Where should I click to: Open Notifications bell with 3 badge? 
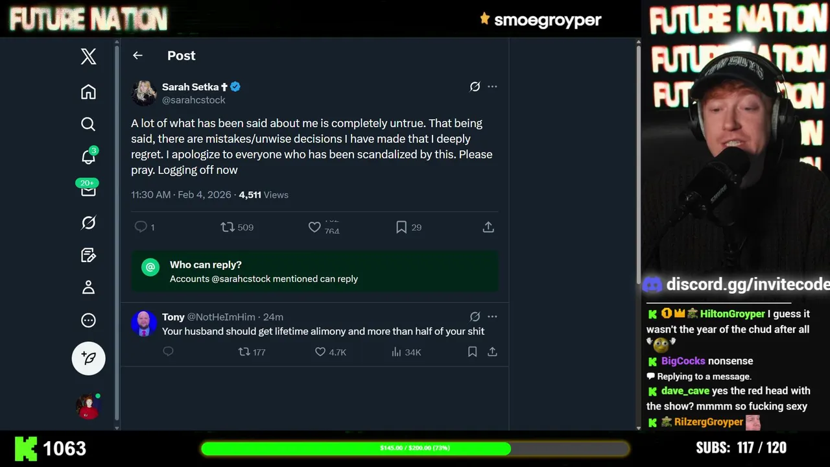[x=88, y=157]
